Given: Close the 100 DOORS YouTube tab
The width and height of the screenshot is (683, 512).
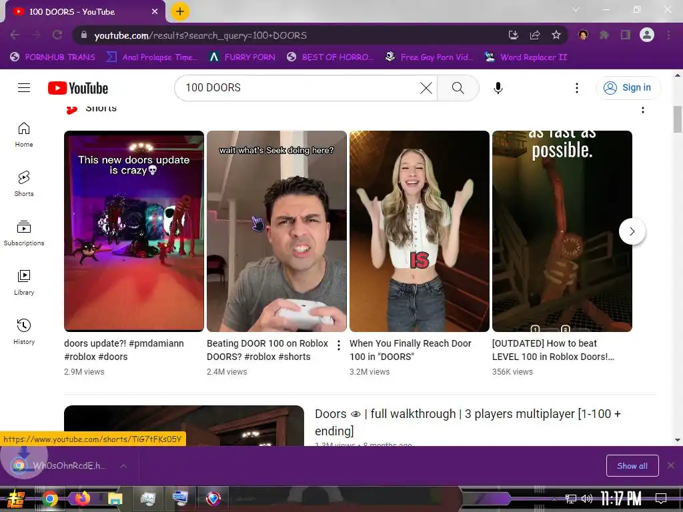Looking at the screenshot, I should [x=155, y=12].
